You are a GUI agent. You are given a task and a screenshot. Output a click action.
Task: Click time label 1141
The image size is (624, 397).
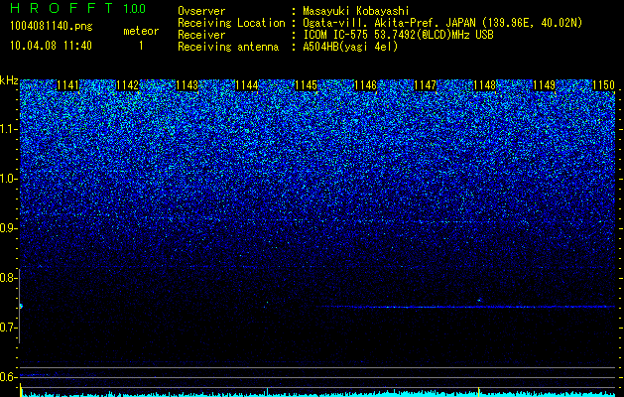coord(68,85)
